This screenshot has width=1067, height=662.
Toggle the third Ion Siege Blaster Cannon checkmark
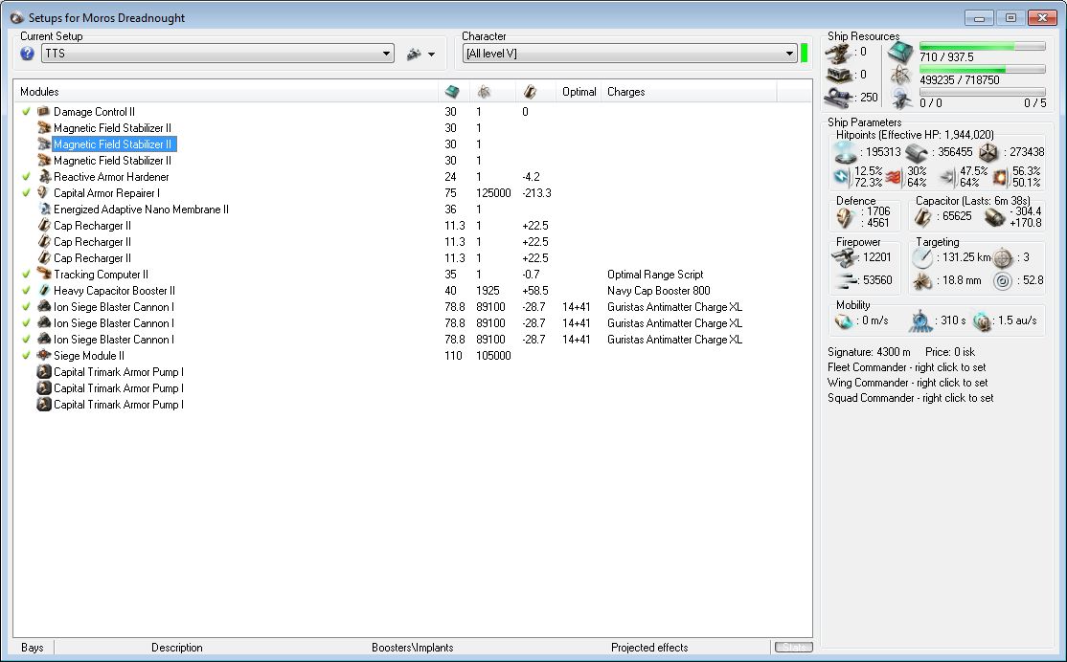[26, 340]
